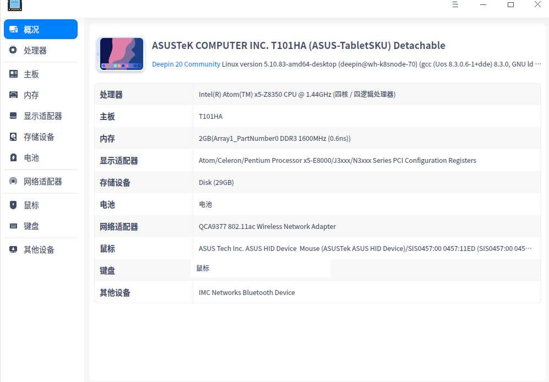Viewport: 549px width, 382px height.
Task: Click the QCA9377 802.11ac Wireless Network Adapter value
Action: point(267,227)
